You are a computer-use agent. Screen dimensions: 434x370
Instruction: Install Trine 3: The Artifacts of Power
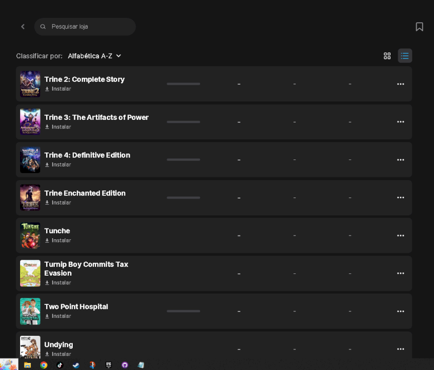click(58, 127)
